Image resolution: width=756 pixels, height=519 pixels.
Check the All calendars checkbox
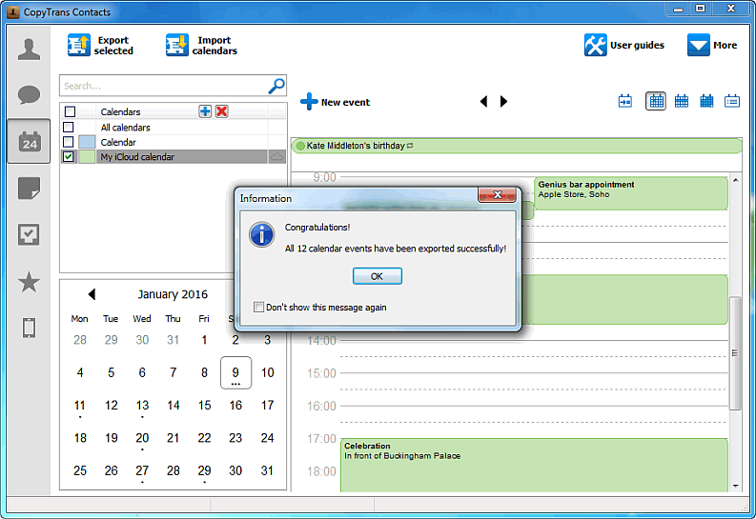[x=69, y=127]
